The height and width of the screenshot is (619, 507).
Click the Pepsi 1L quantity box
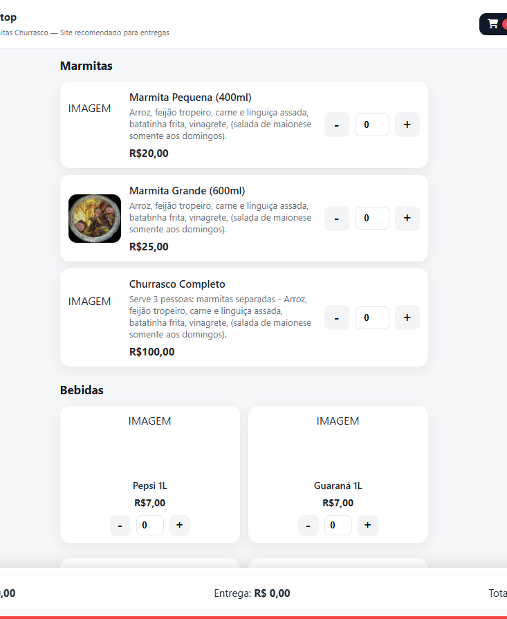(149, 525)
